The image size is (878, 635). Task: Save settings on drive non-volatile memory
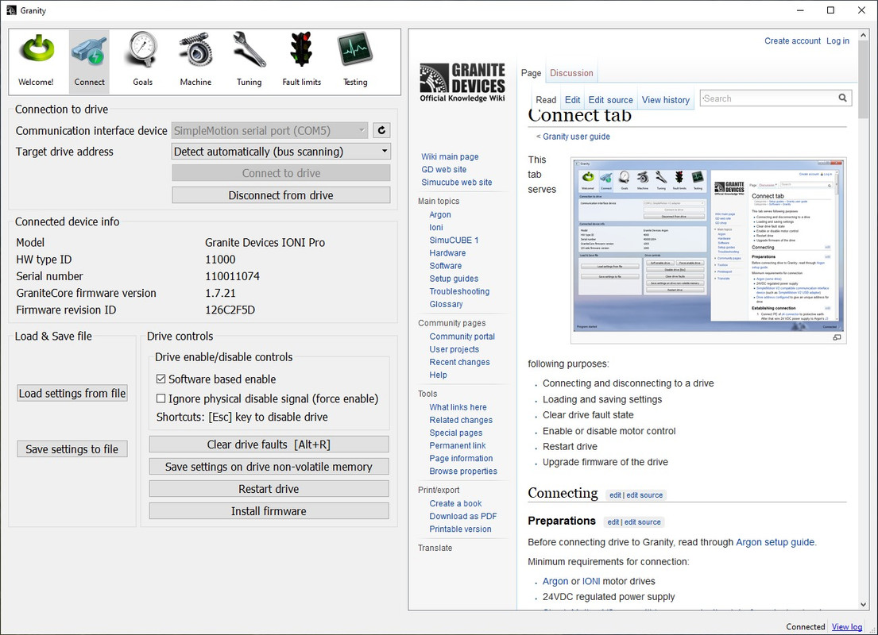[269, 467]
